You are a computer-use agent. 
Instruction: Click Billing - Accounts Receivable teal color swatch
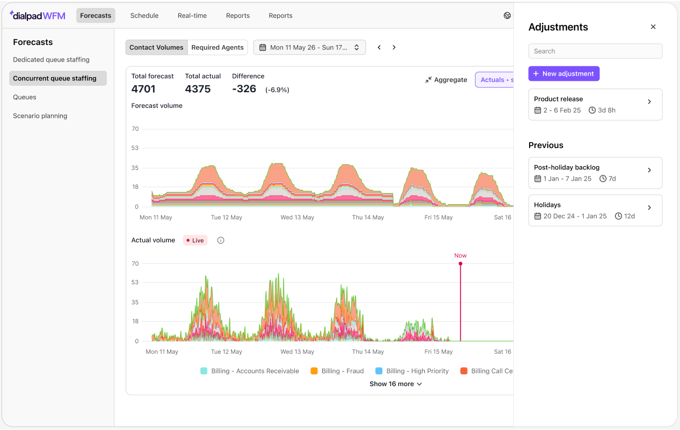[204, 371]
